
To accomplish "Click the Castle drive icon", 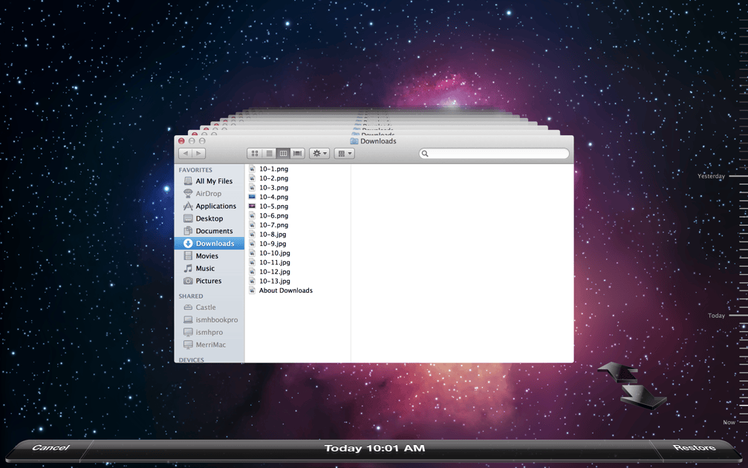I will (189, 308).
